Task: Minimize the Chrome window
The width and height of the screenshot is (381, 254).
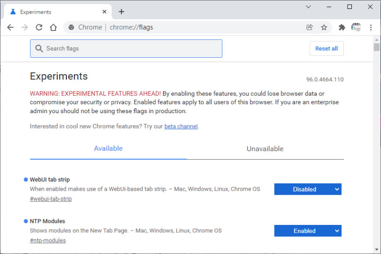Action: point(329,7)
